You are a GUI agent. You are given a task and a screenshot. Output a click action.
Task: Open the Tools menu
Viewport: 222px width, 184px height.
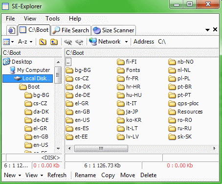pos(52,19)
